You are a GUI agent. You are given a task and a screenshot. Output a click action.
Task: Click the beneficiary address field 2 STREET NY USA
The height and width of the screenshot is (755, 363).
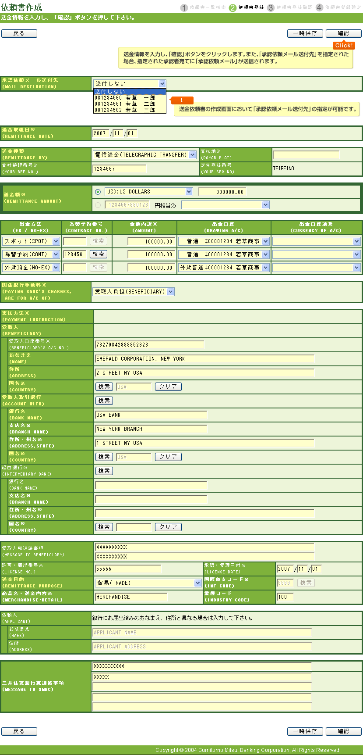click(x=205, y=373)
